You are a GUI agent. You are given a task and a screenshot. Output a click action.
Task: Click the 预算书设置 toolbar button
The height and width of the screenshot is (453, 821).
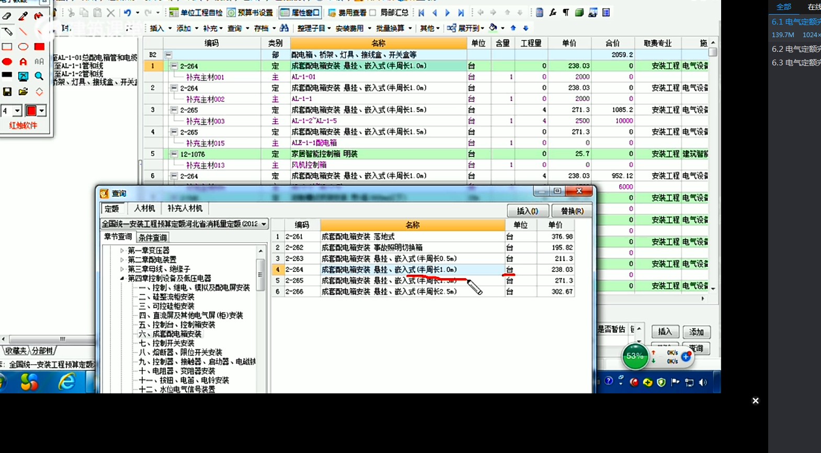(x=250, y=13)
